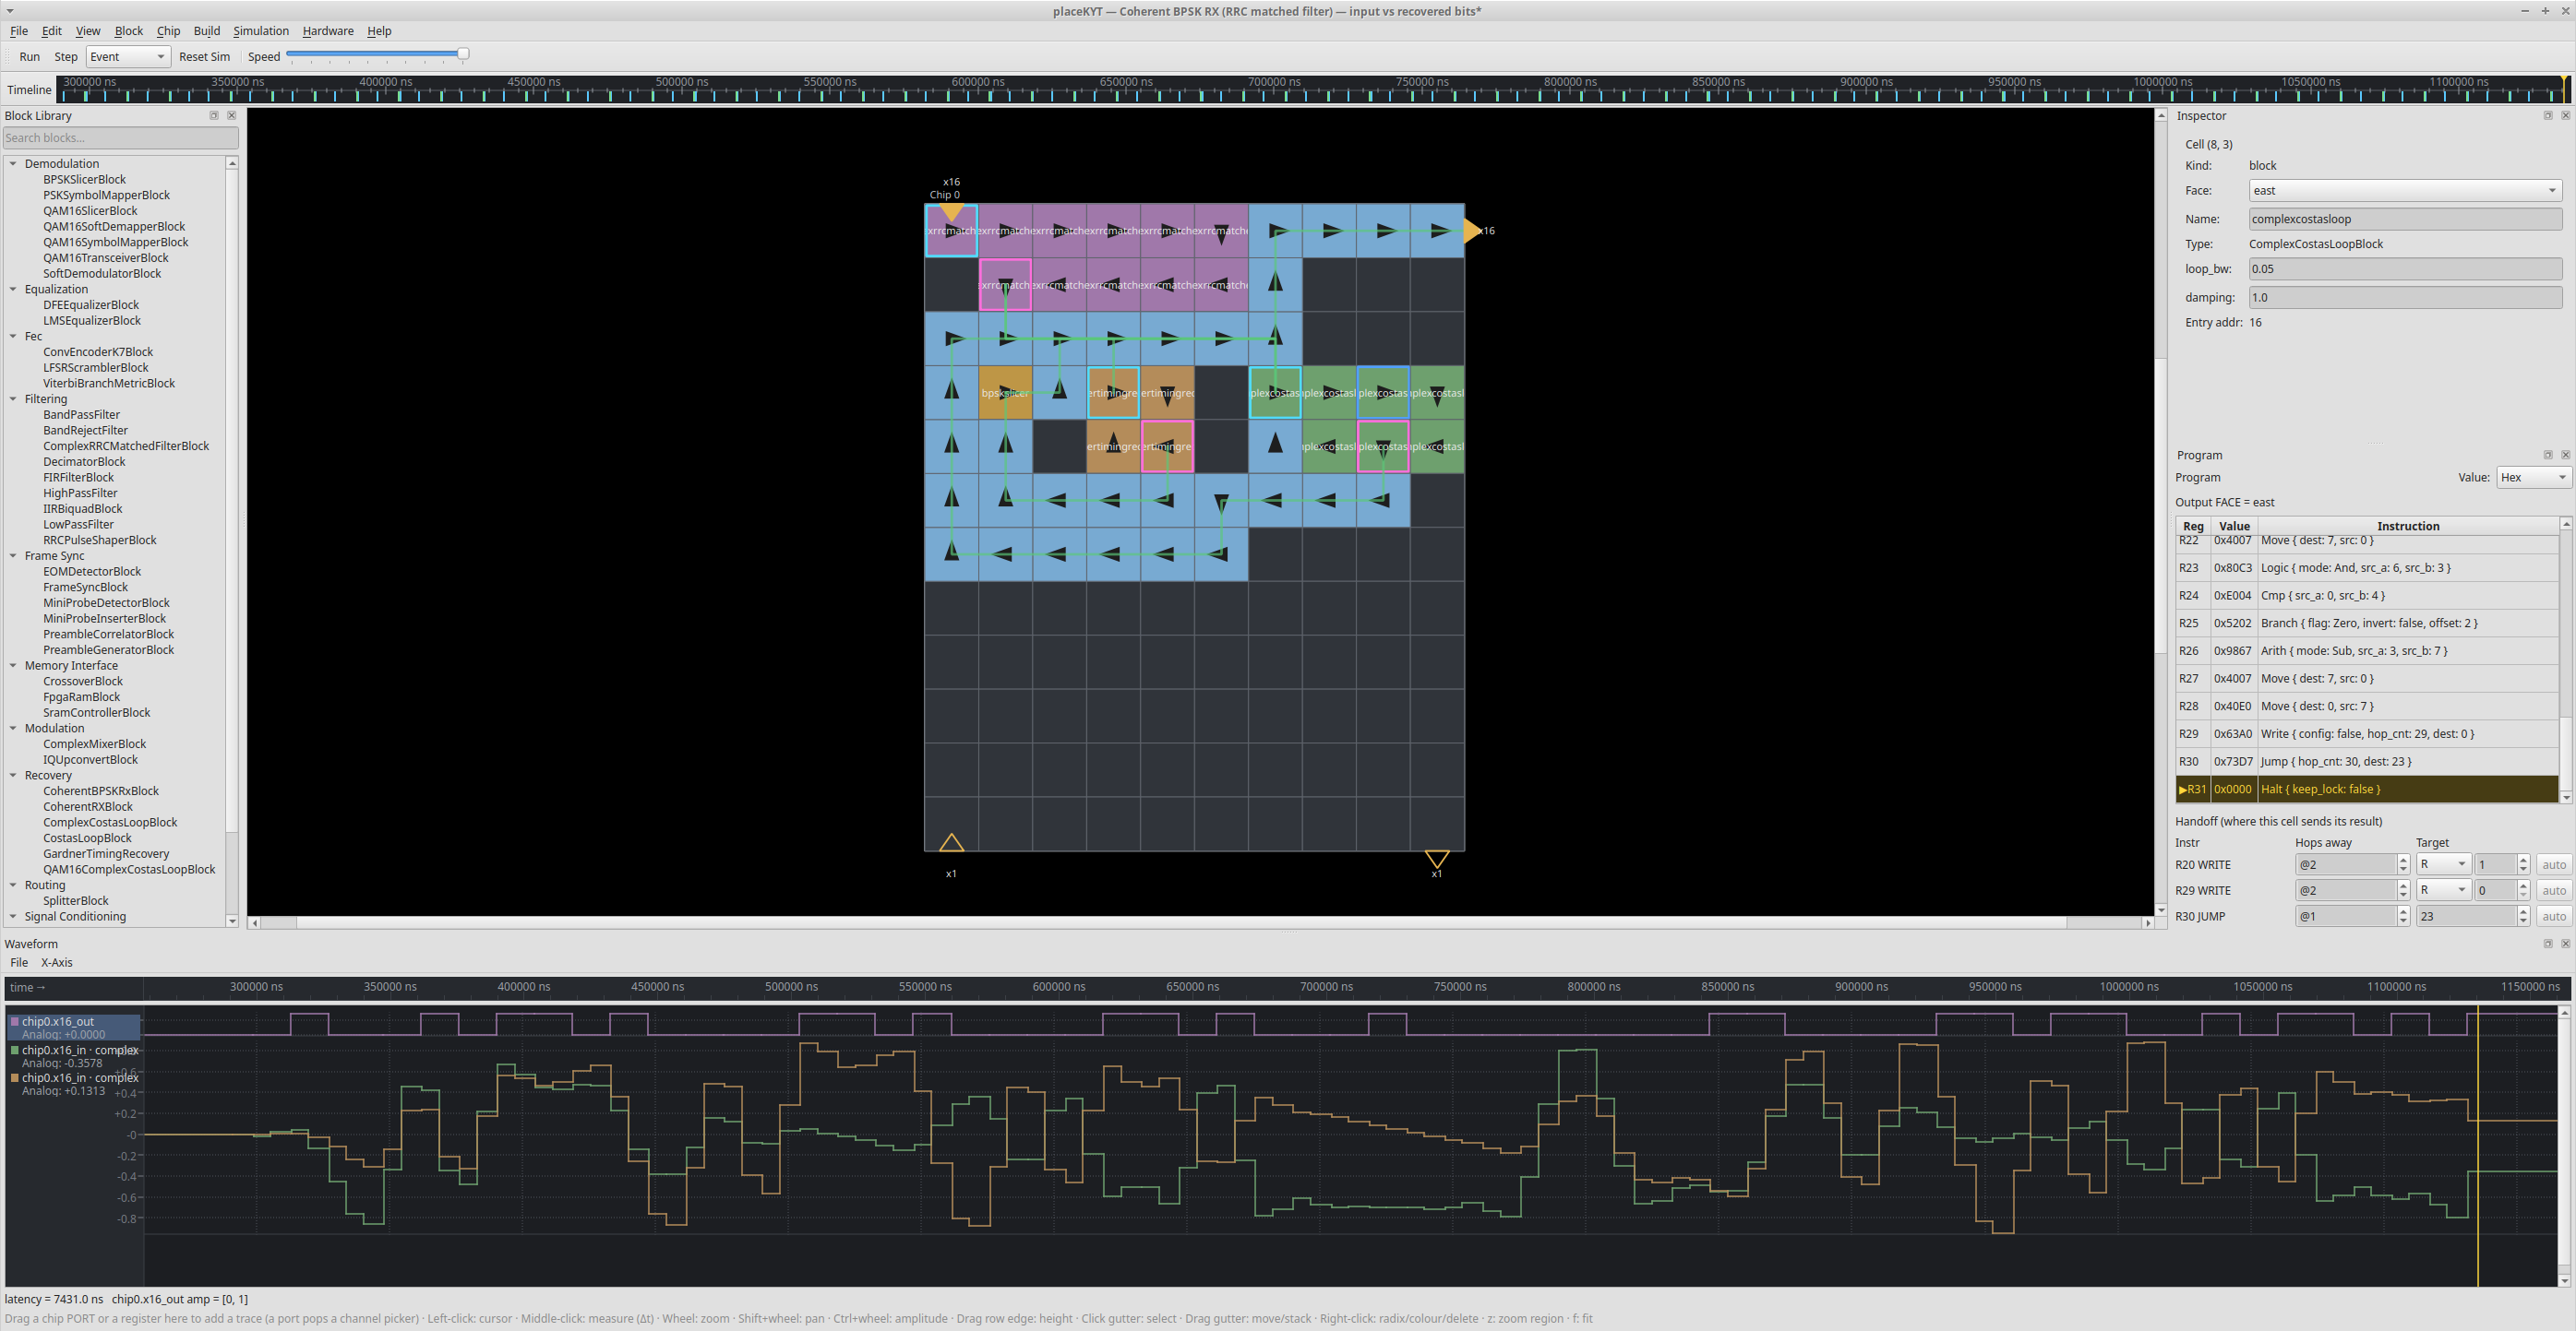
Task: Open the Block menu
Action: coord(128,31)
